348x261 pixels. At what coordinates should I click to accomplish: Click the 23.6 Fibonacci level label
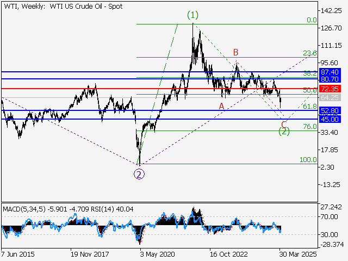tap(309, 53)
